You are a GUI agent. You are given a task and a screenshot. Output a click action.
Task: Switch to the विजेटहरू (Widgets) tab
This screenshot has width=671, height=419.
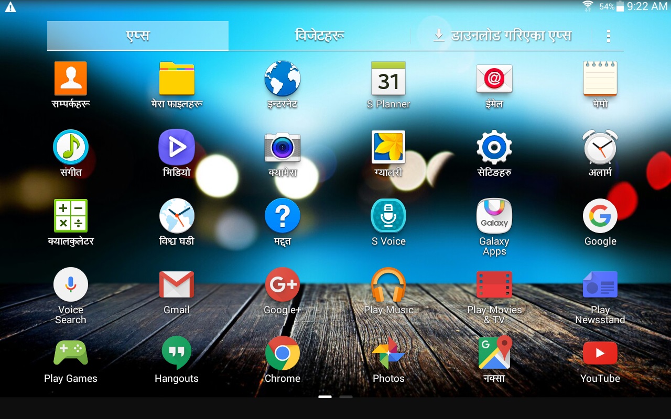point(320,36)
